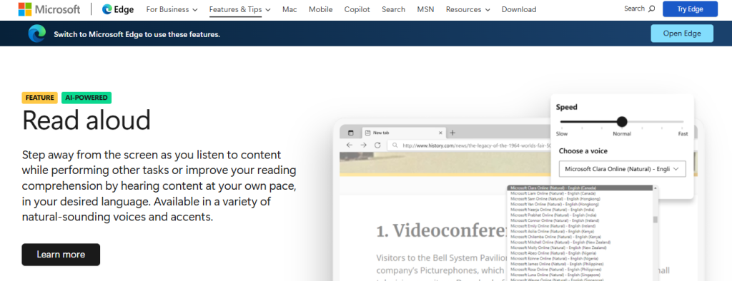732x281 pixels.
Task: Click the page icon on 'New tab' tab
Action: click(x=367, y=133)
